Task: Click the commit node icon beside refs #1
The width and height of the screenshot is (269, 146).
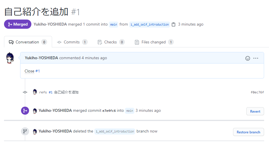Action: click(25, 92)
